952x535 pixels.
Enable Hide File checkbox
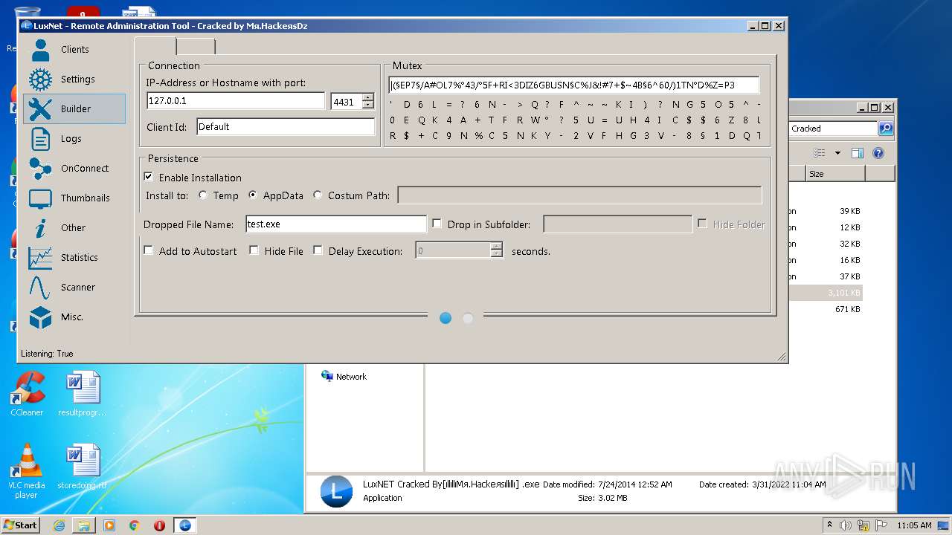[254, 250]
